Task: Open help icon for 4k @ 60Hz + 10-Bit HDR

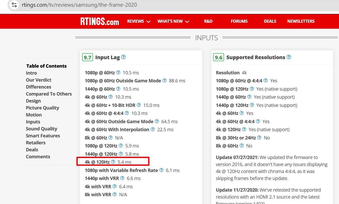Action: pyautogui.click(x=139, y=105)
